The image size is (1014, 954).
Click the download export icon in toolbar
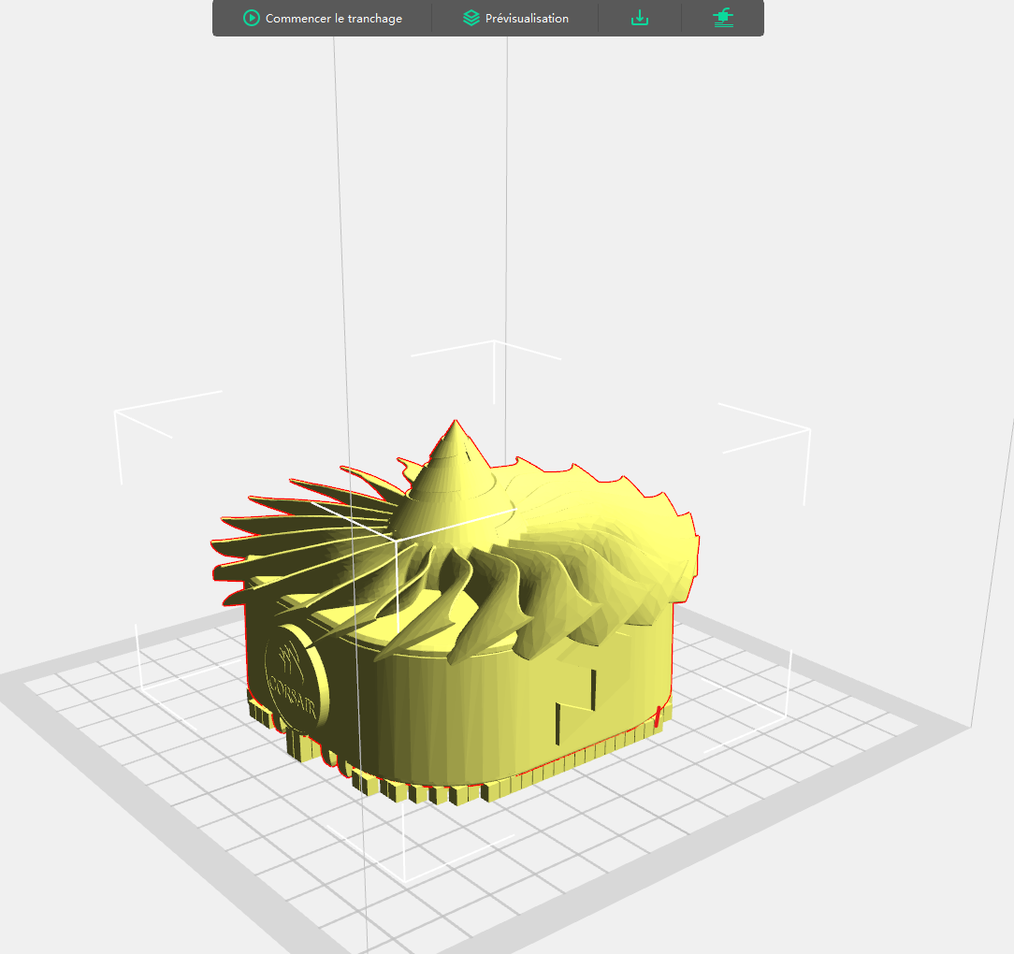click(640, 18)
